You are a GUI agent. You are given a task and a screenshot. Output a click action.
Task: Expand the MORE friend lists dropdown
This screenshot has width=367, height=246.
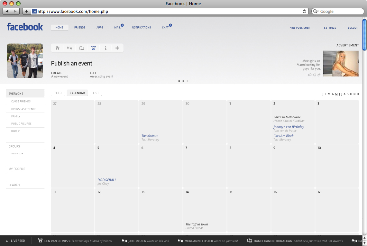(x=15, y=131)
